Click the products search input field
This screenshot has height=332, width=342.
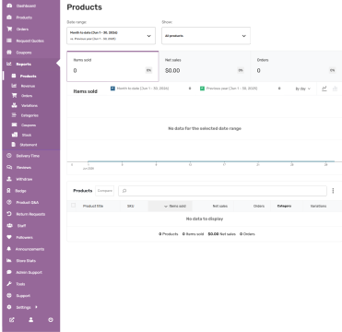tap(222, 191)
